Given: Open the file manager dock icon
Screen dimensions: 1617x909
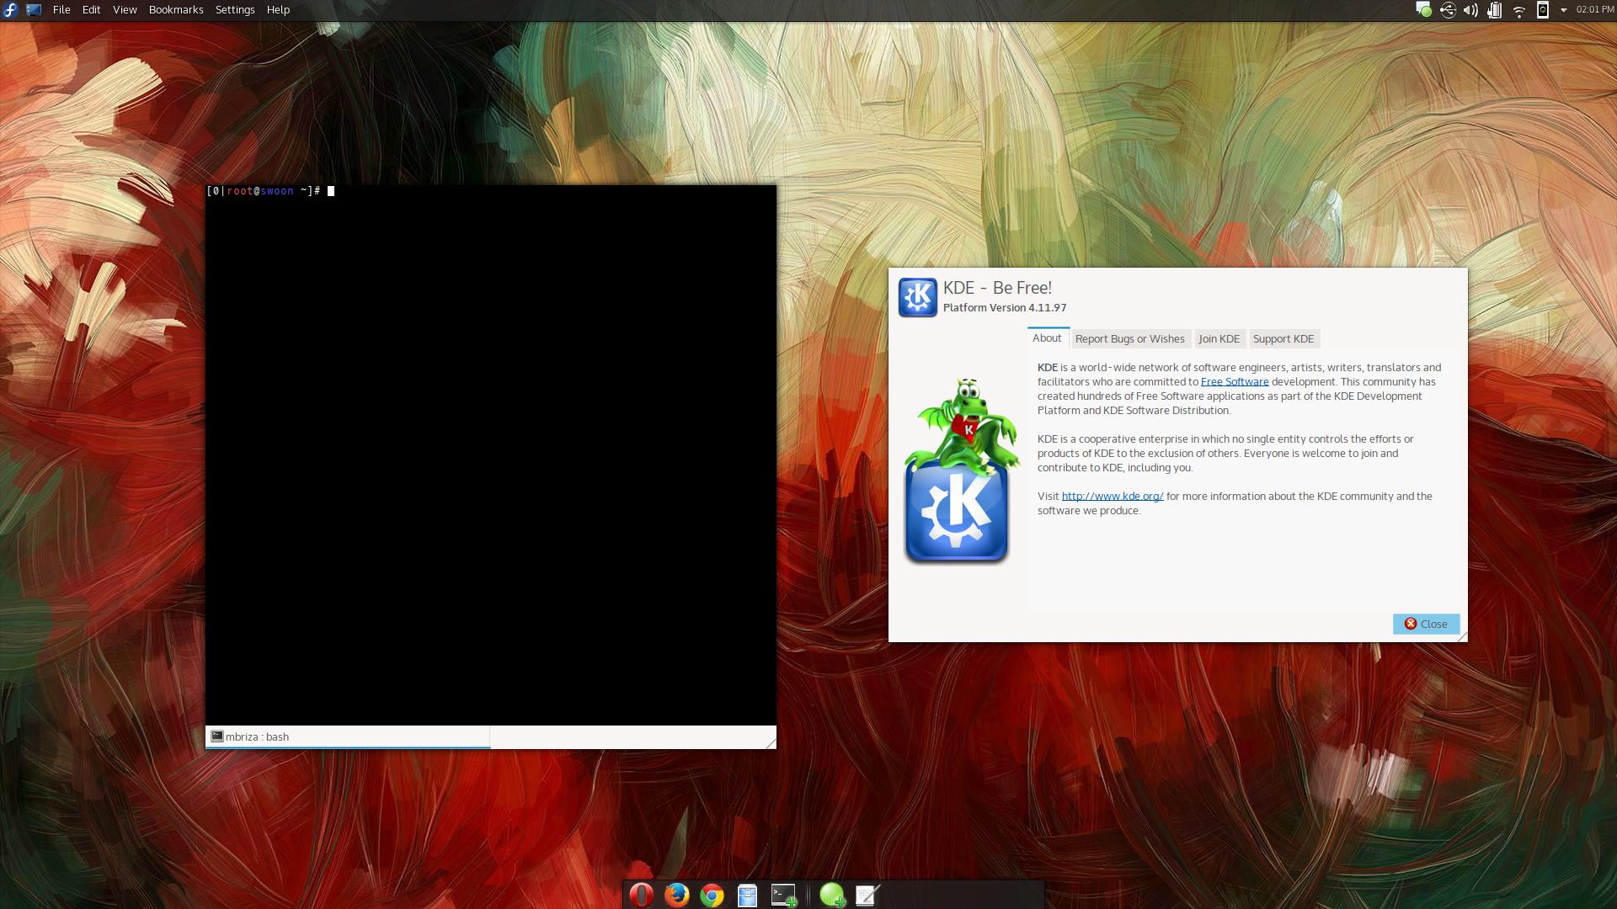Looking at the screenshot, I should (x=747, y=896).
